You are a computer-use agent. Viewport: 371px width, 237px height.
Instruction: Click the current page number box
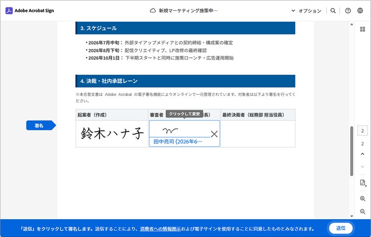363,131
